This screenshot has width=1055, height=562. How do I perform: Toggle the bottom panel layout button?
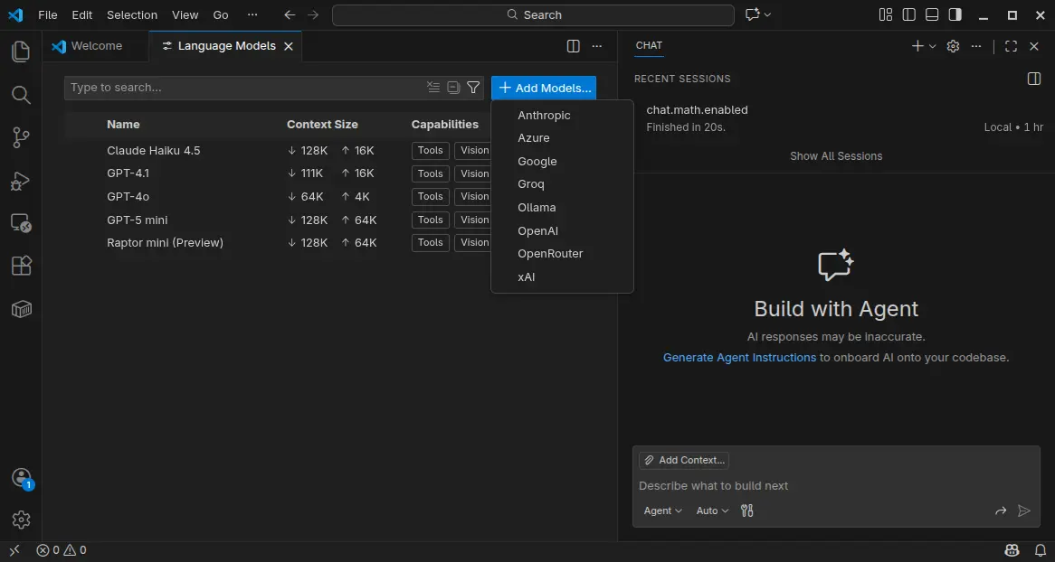coord(932,14)
